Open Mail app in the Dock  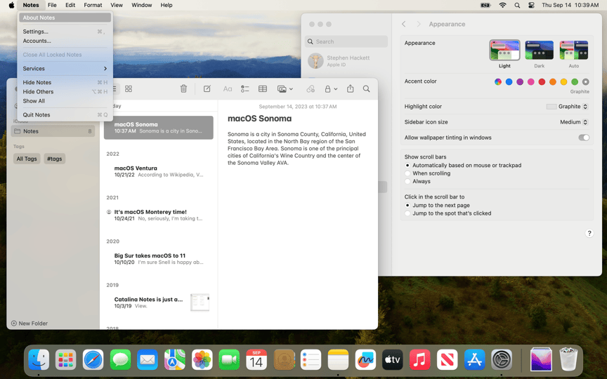point(148,360)
